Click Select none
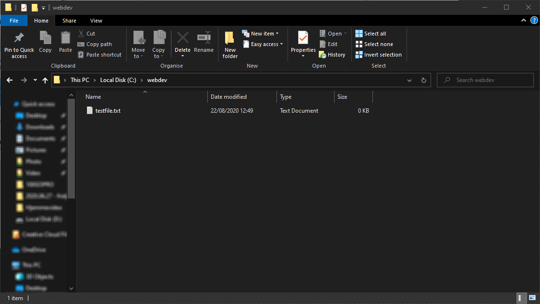 tap(374, 44)
